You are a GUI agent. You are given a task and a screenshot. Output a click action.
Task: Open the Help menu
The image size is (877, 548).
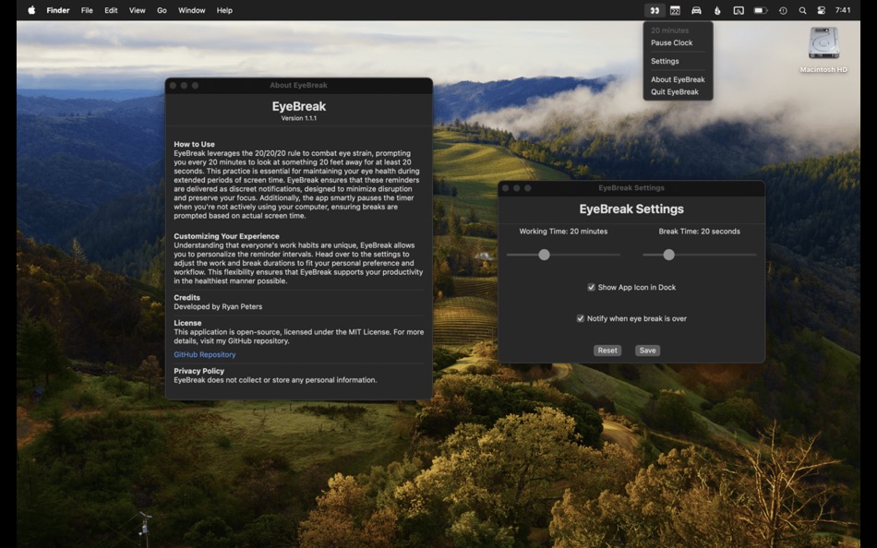click(x=224, y=10)
